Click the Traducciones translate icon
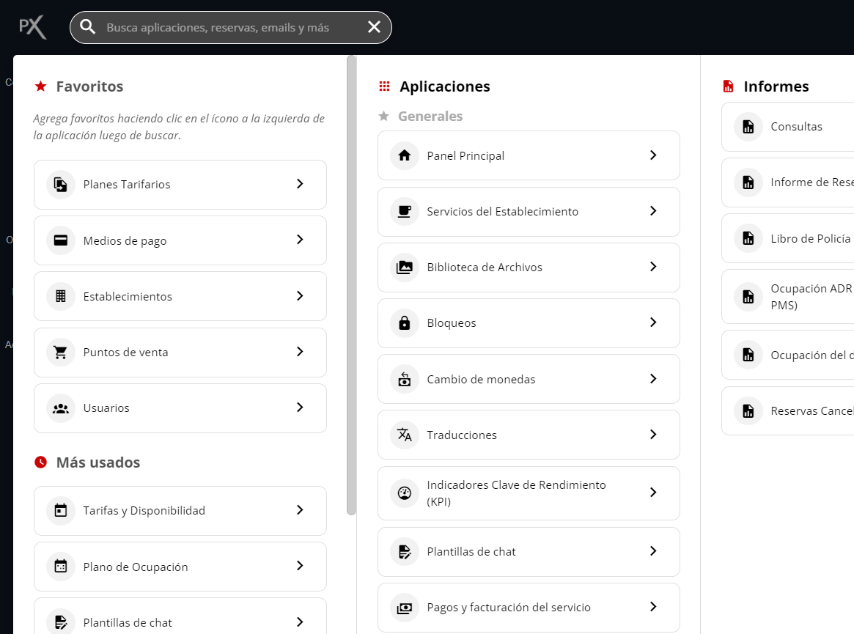Viewport: 854px width, 634px height. (405, 435)
